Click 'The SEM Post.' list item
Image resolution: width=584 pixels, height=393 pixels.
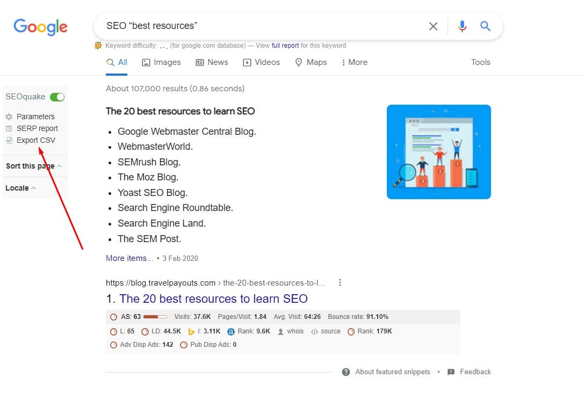(x=149, y=239)
